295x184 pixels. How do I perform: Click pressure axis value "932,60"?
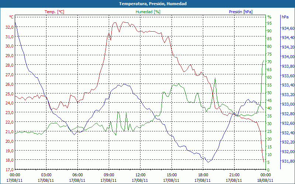click(288, 123)
